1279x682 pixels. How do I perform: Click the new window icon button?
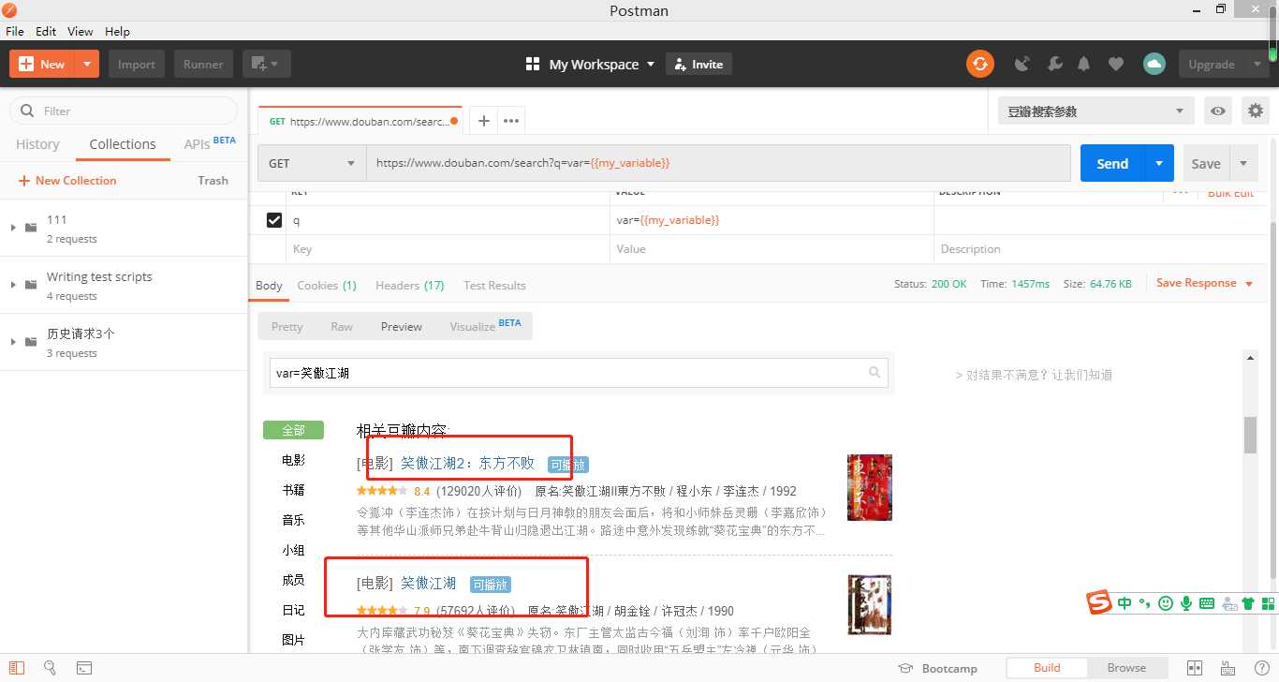tap(267, 64)
